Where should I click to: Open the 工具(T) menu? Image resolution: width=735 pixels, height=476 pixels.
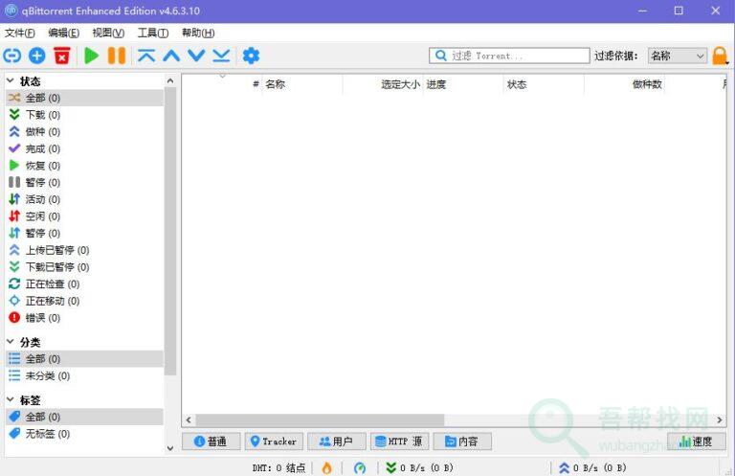[152, 33]
